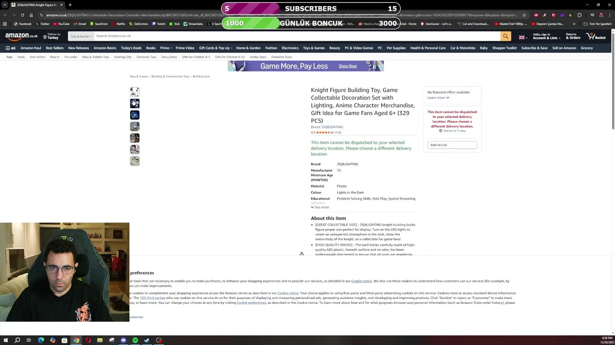Open Gifts for Children 4-7
615x345 pixels.
pos(196,57)
